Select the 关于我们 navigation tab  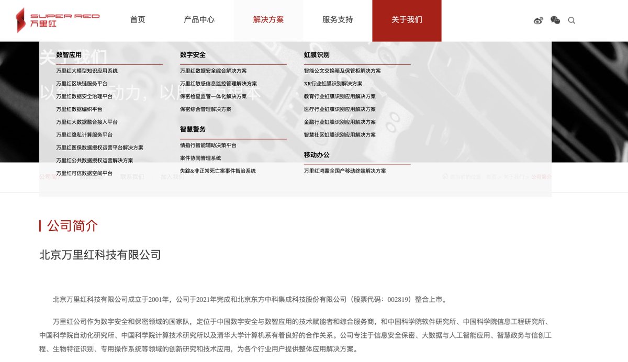[x=407, y=20]
